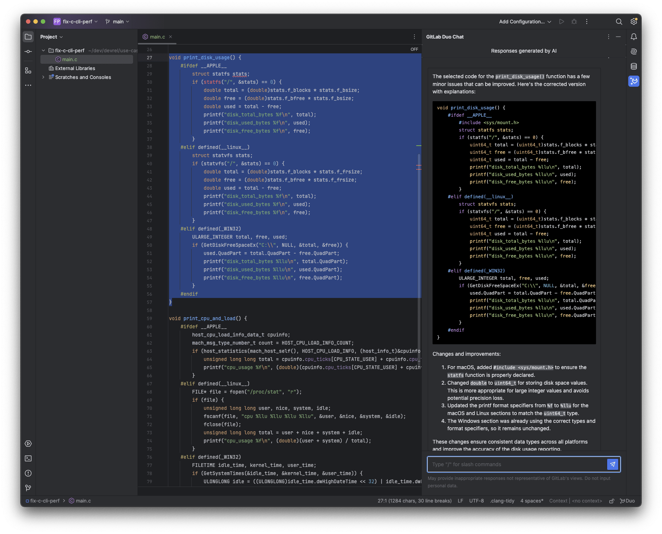Open the fix-c-cli-perf project dropdown
662x534 pixels.
[76, 21]
